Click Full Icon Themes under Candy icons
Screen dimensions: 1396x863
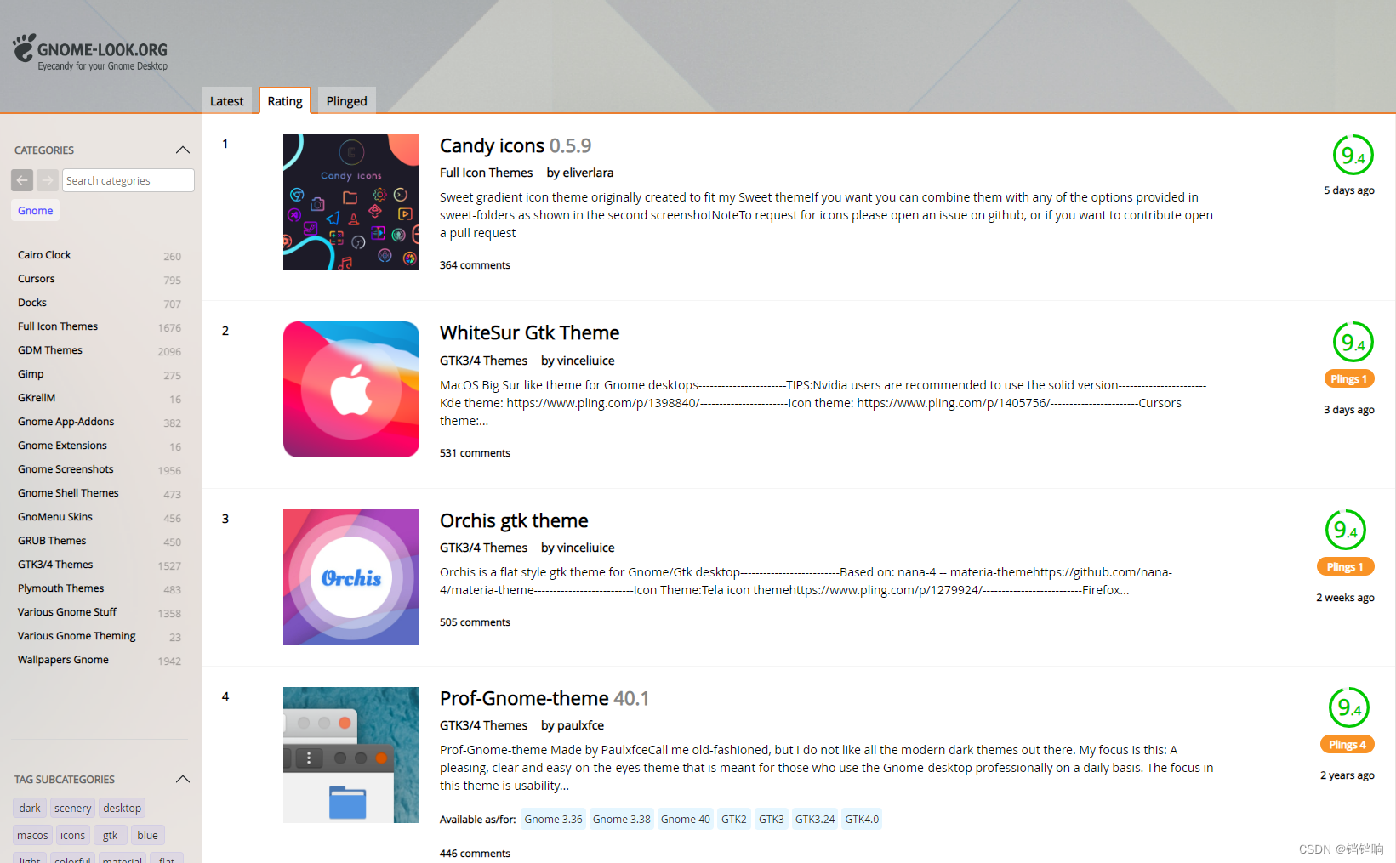pos(486,173)
